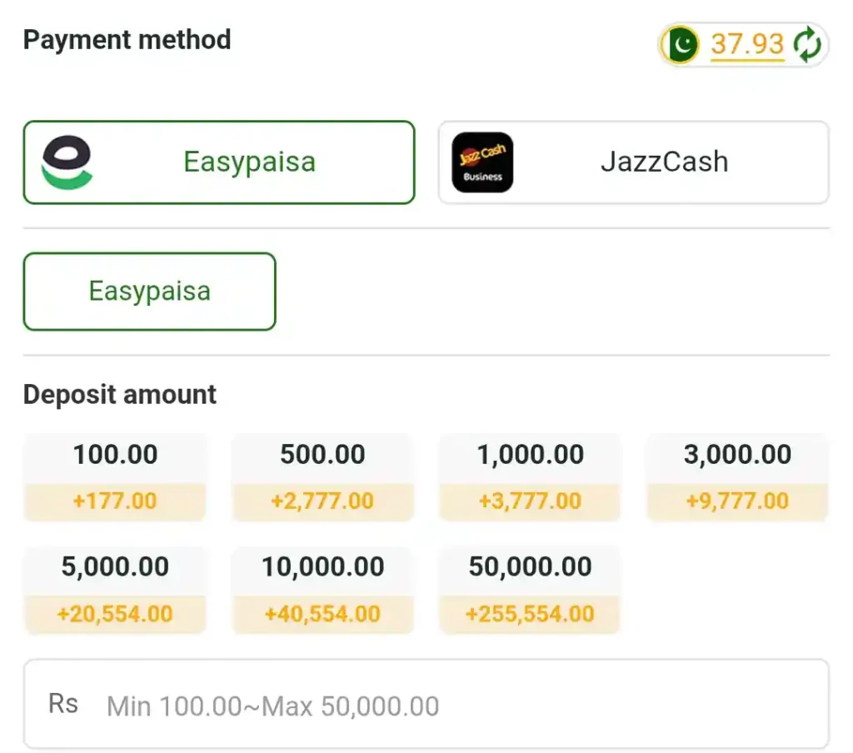Pick the 5,000.00 deposit amount
The height and width of the screenshot is (753, 853).
tap(115, 590)
